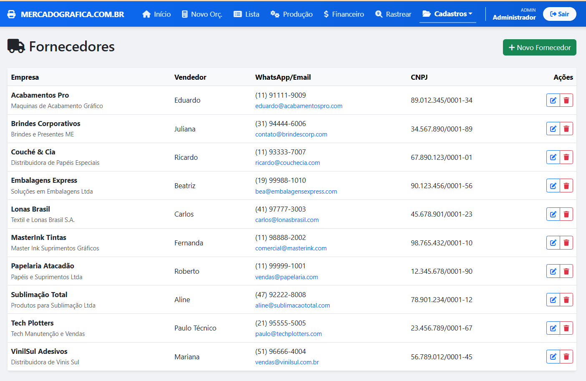Go to the Início menu

point(157,14)
